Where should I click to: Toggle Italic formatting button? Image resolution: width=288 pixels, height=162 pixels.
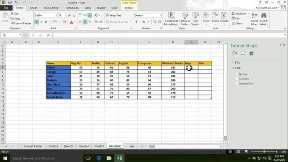click(x=41, y=22)
